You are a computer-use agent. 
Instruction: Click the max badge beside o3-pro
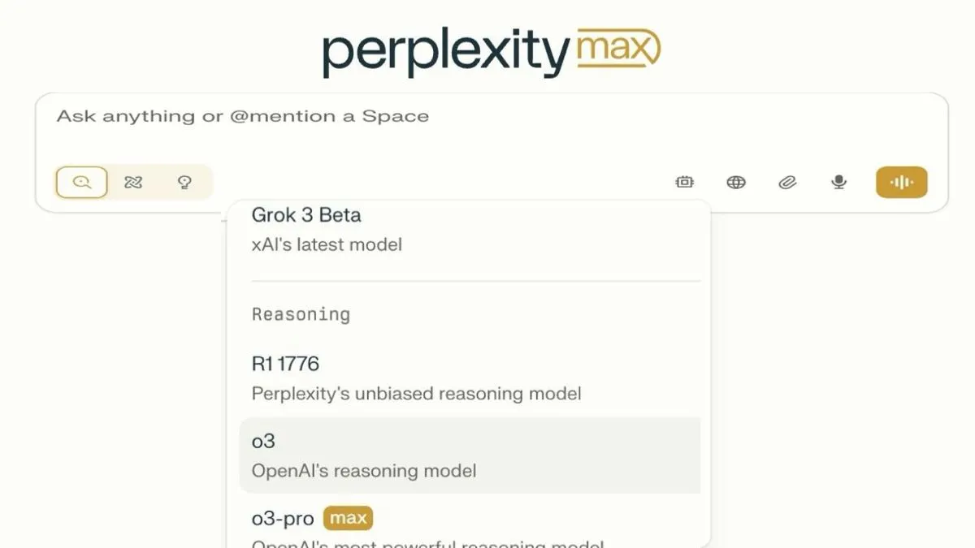click(x=348, y=517)
